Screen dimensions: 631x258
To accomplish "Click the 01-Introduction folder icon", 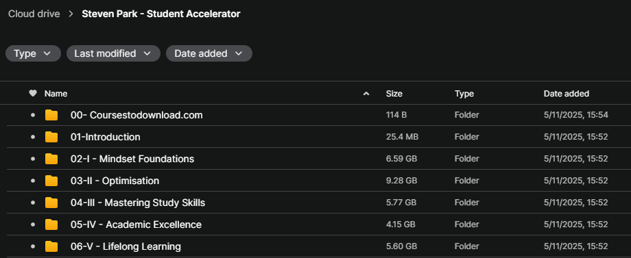I will coord(51,137).
